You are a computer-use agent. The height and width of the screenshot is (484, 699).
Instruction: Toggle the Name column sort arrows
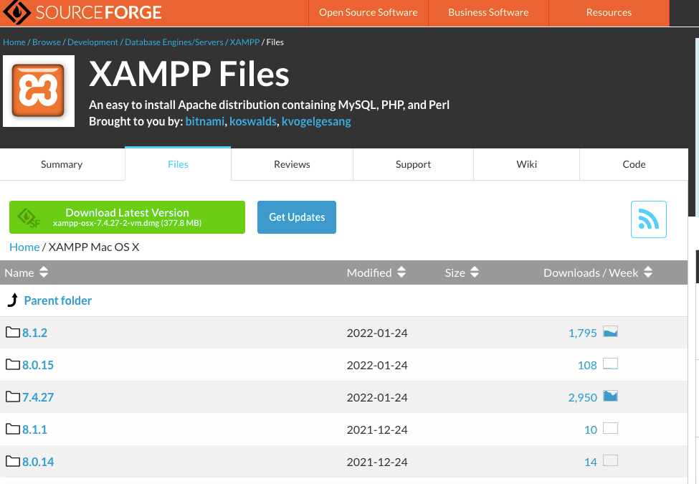[43, 272]
